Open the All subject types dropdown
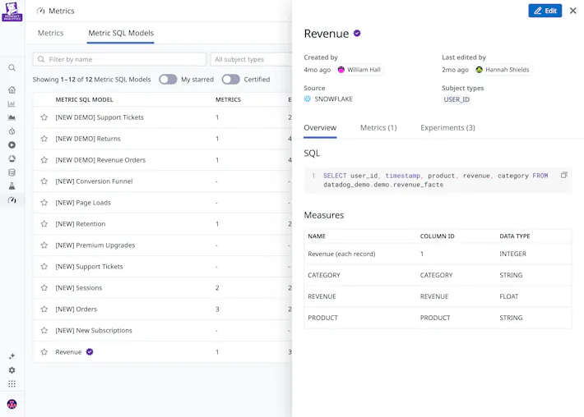The height and width of the screenshot is (417, 584). 251,59
